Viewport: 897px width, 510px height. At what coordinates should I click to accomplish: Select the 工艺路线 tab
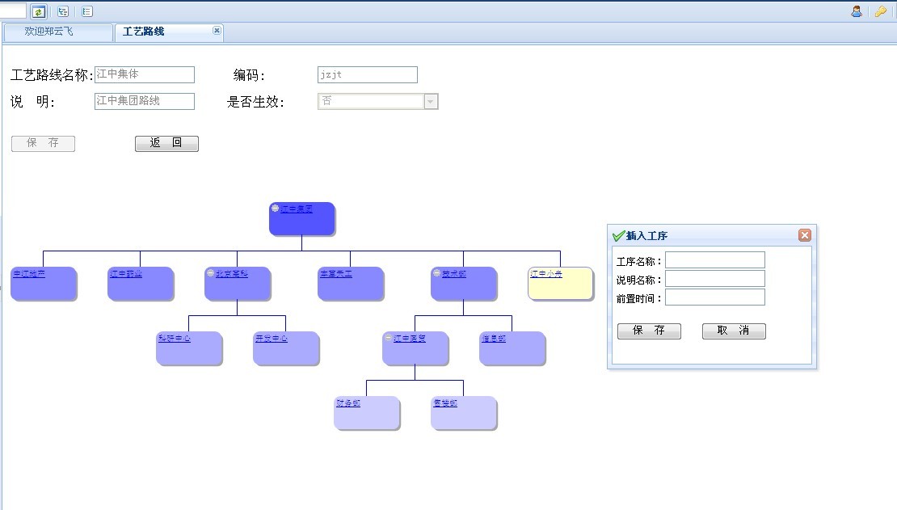coord(169,32)
